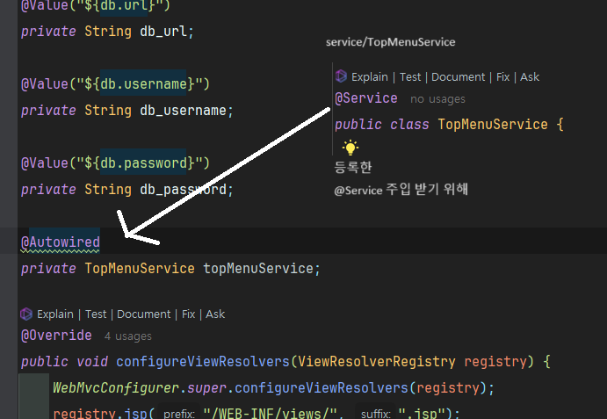This screenshot has width=607, height=419.
Task: Click the service/TopMenuService path label
Action: tap(390, 42)
